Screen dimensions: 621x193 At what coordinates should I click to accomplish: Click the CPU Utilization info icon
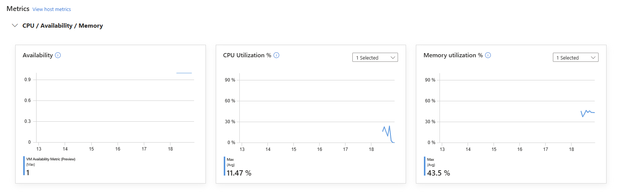[x=277, y=55]
